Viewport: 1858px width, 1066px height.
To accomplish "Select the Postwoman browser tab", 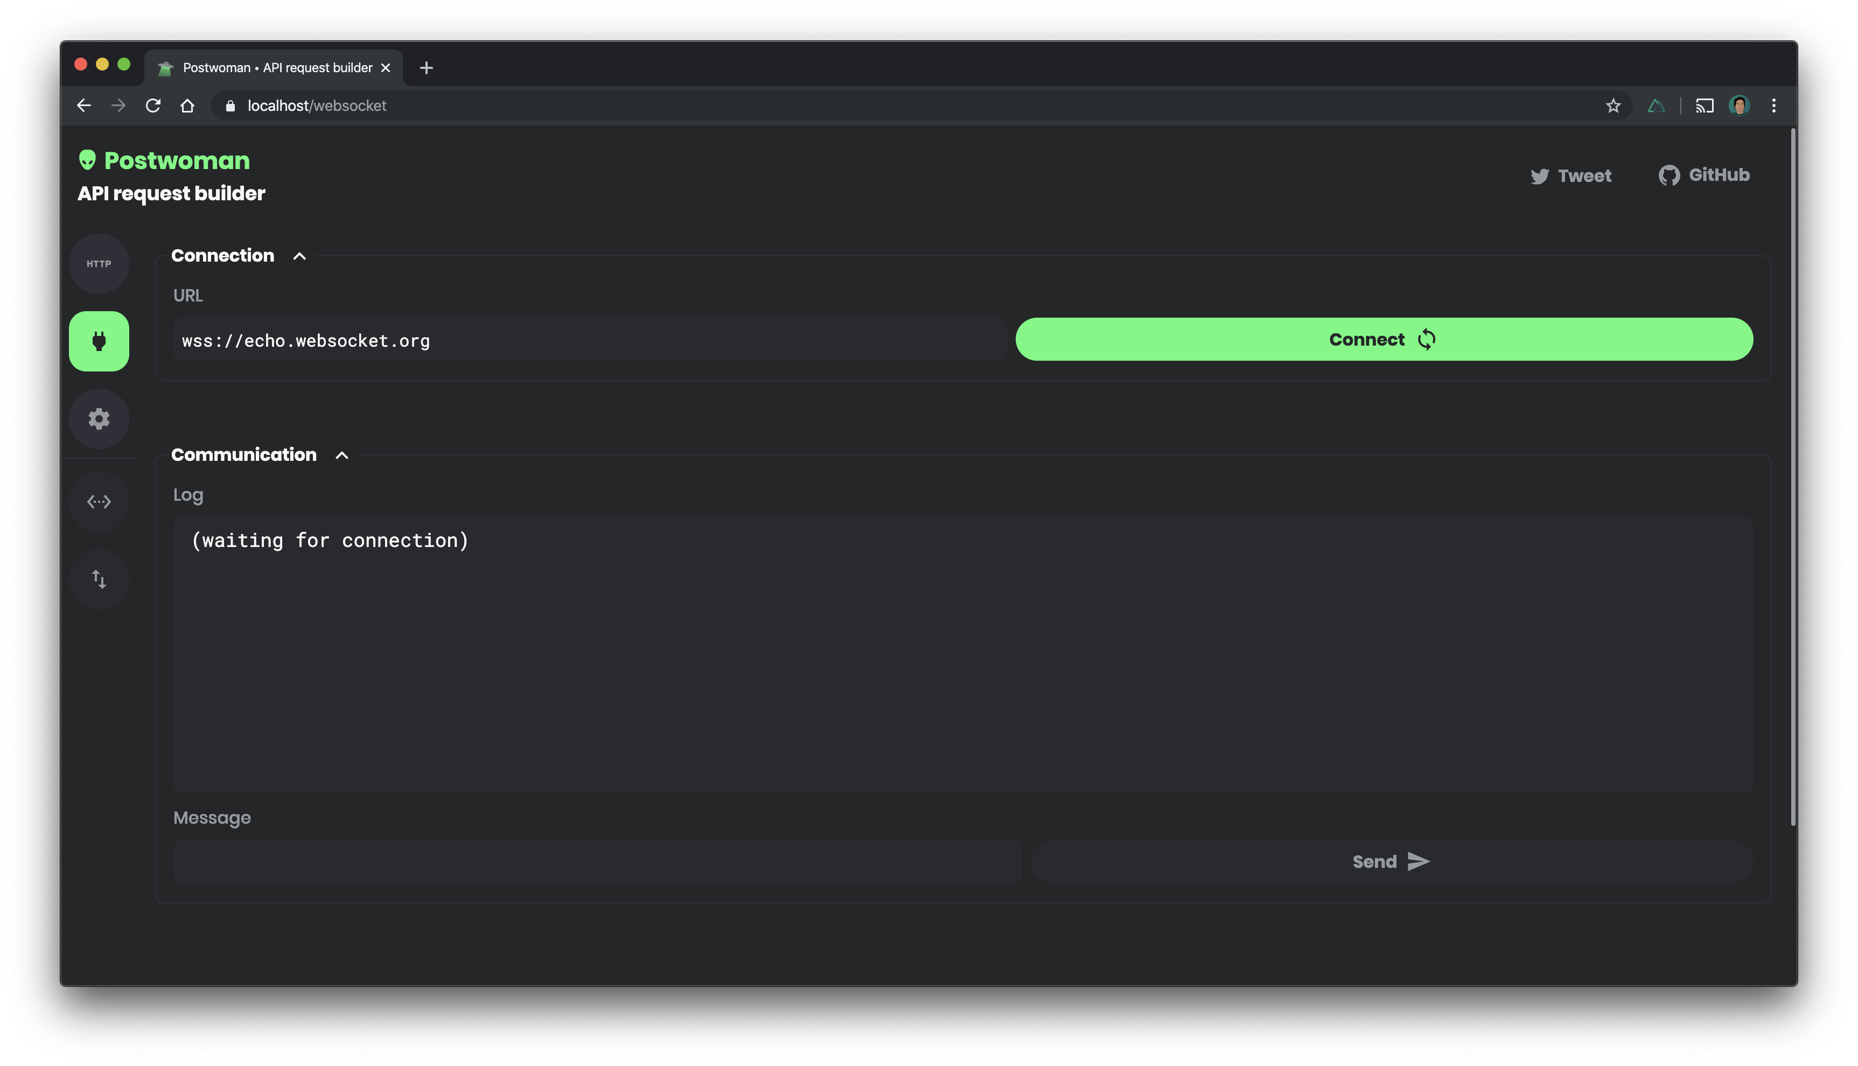I will tap(276, 68).
